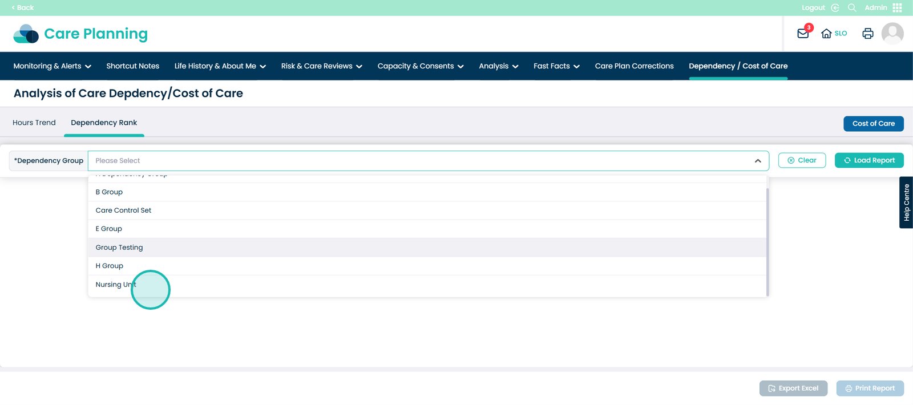913x405 pixels.
Task: Click the Clear button
Action: [x=802, y=160]
